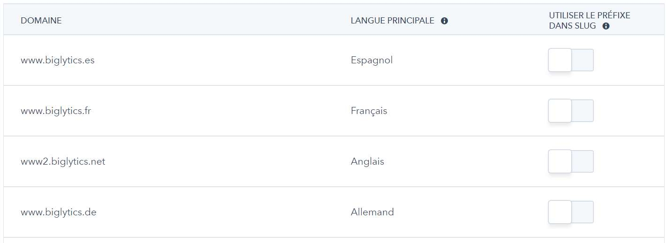Choose the www.biglytics.de domain name
666x243 pixels.
coord(59,212)
